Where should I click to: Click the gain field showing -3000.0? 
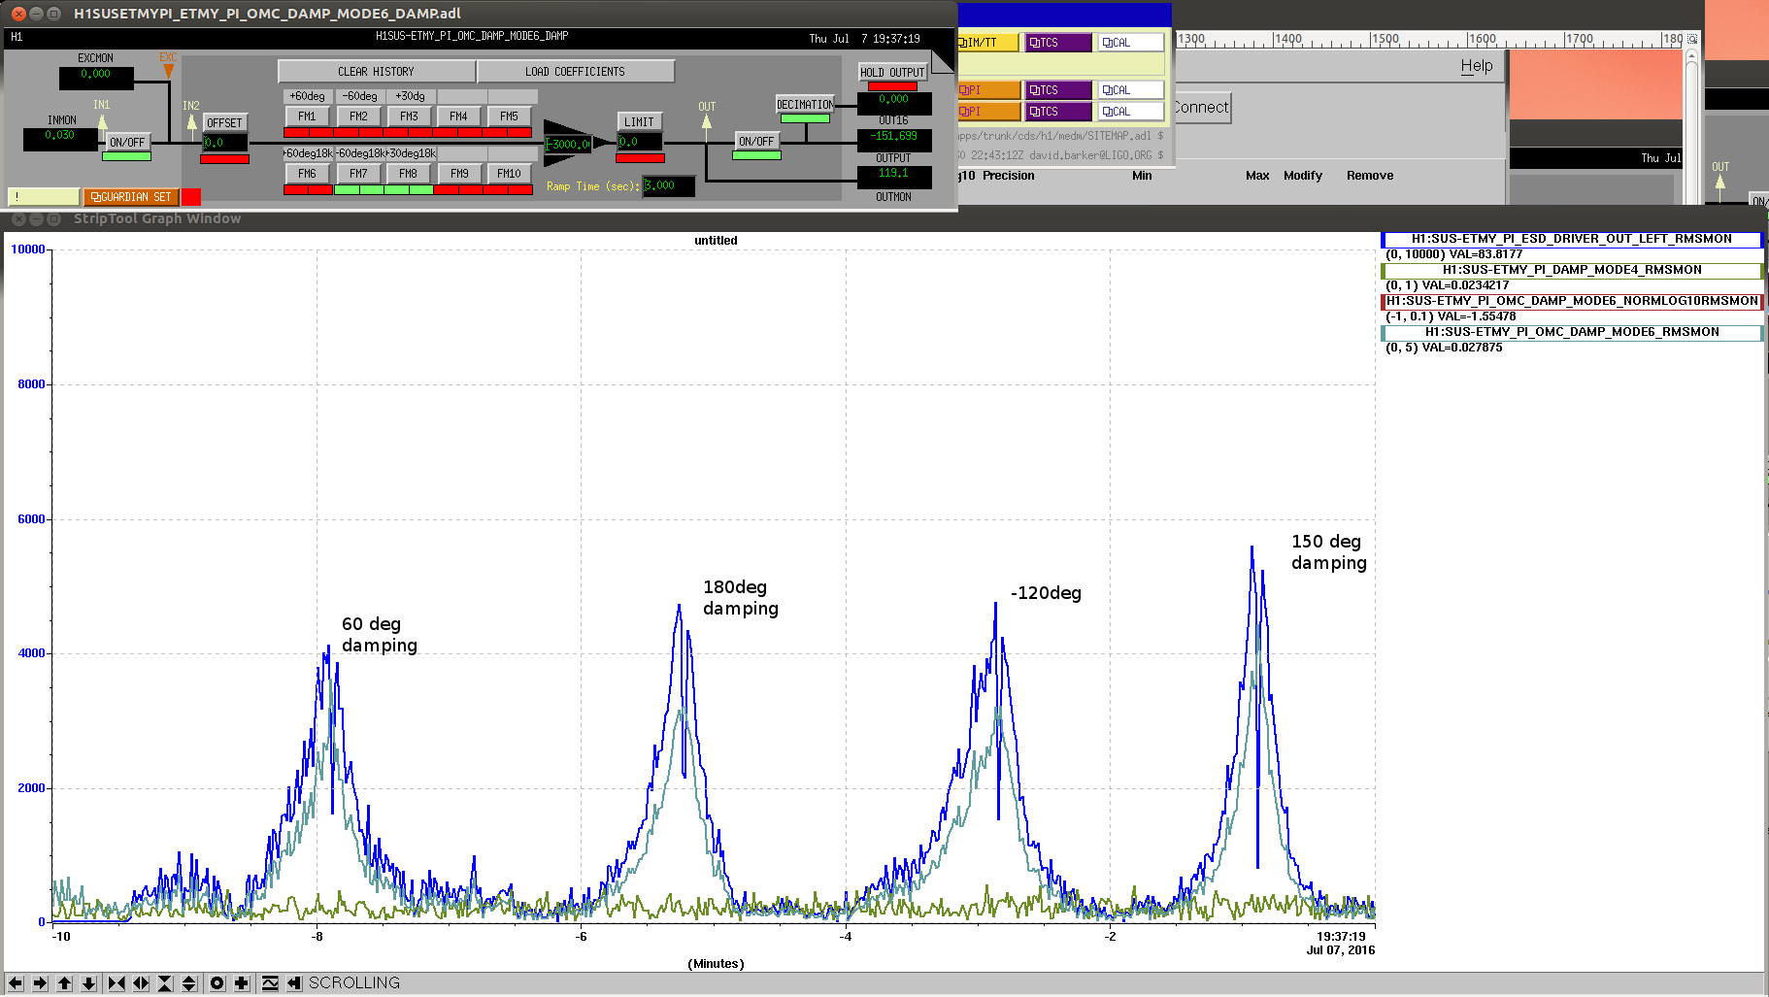click(x=568, y=144)
